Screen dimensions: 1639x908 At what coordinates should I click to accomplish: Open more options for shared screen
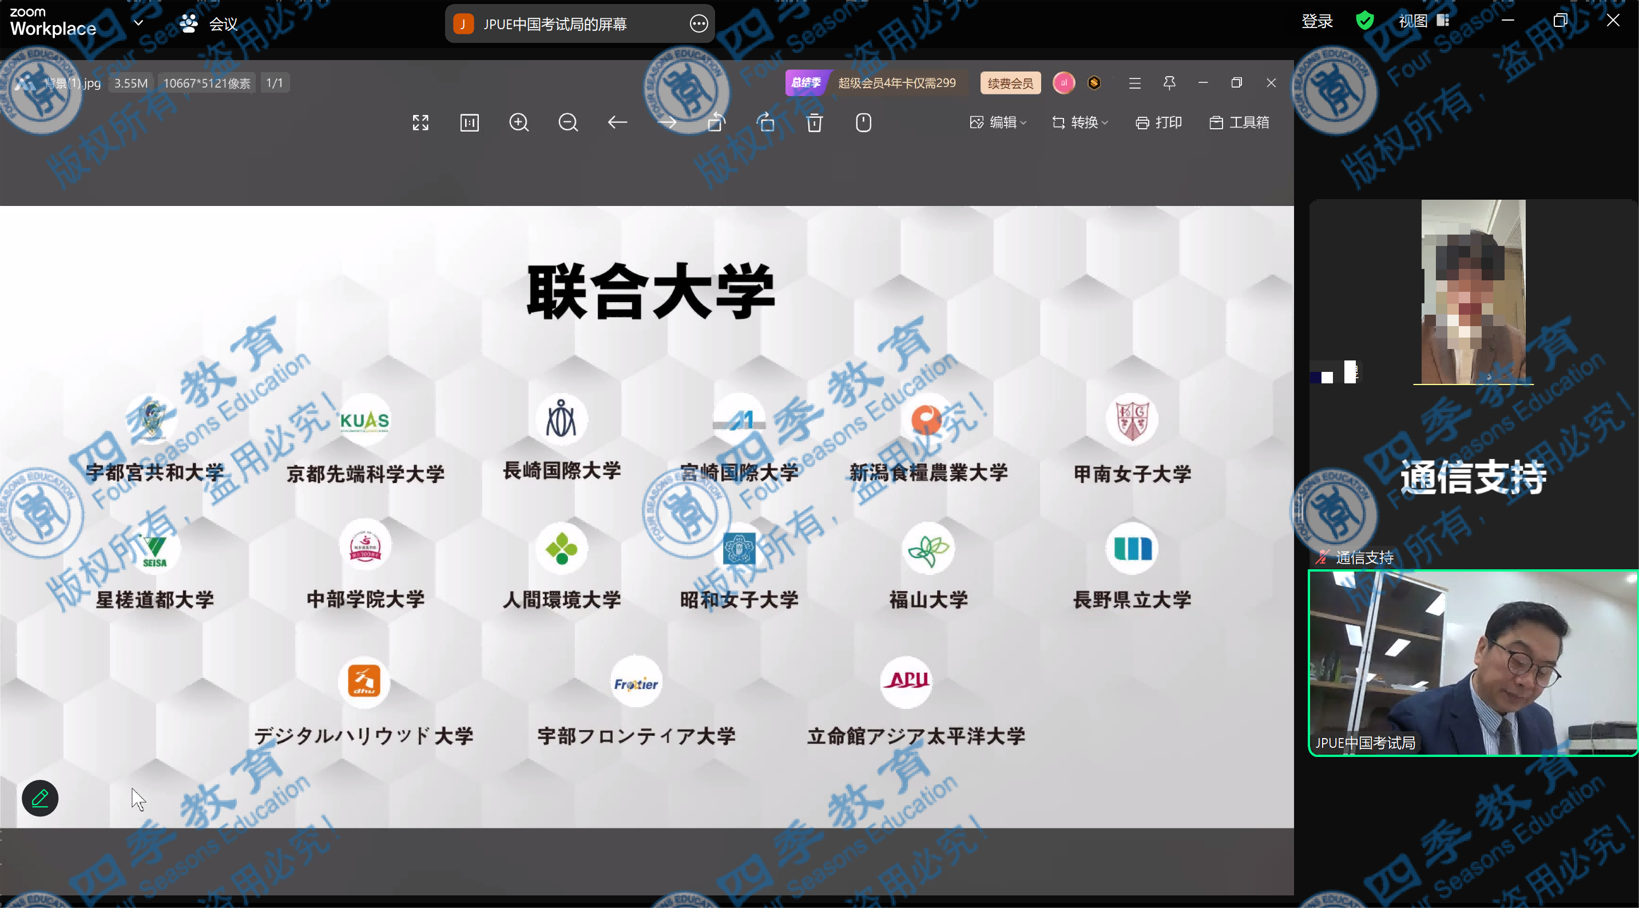click(x=699, y=24)
